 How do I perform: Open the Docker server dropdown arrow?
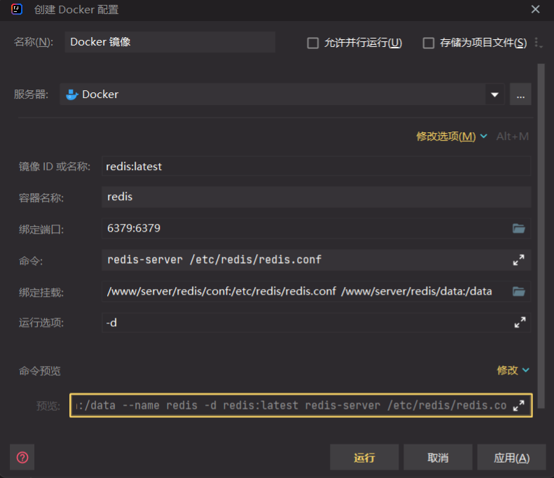tap(494, 94)
